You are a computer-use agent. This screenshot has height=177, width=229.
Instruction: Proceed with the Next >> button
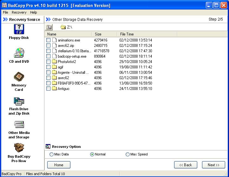click(213, 165)
